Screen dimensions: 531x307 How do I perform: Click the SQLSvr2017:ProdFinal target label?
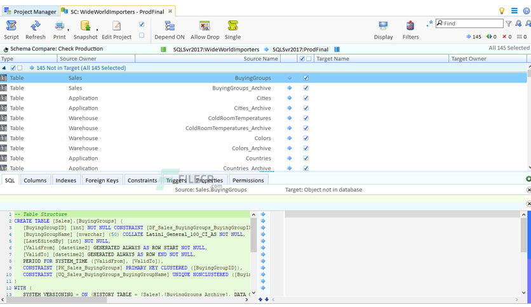[x=300, y=49]
